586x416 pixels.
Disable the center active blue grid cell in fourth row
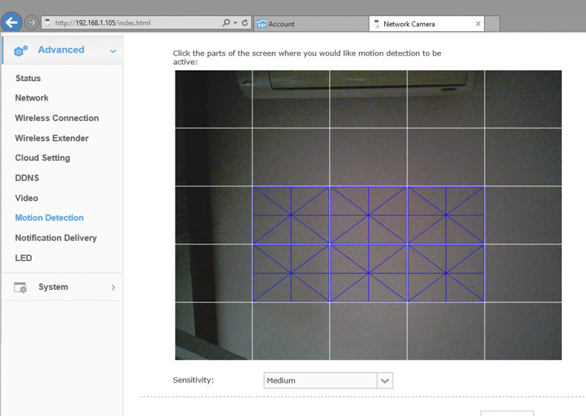point(368,273)
